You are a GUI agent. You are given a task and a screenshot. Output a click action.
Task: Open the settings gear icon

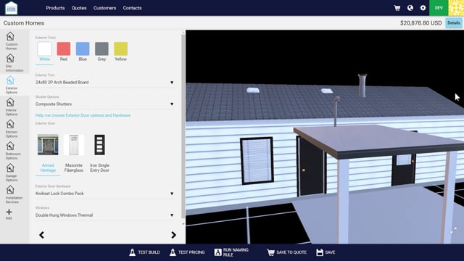click(423, 8)
